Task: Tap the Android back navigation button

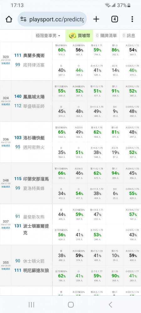Action: pyautogui.click(x=110, y=305)
